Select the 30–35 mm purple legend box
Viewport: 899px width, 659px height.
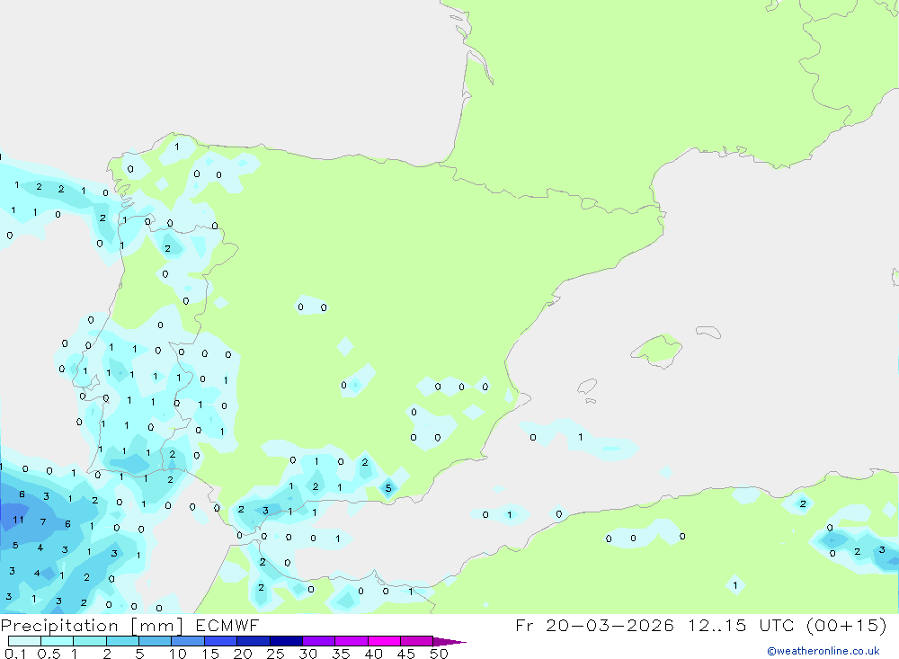319,641
